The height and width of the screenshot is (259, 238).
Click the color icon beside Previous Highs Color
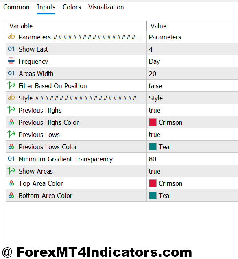click(11, 122)
